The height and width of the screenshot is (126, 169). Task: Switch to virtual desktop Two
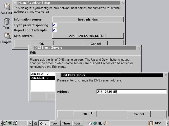click(x=54, y=123)
